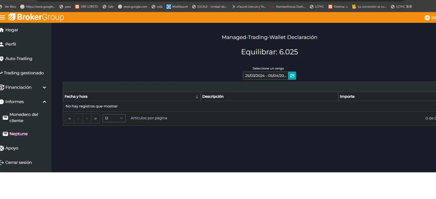Sort by Fecha y hora arrow
The image size is (436, 199).
coord(197,97)
